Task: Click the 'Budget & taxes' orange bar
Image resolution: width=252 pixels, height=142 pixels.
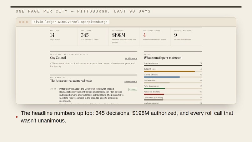Action: point(169,71)
